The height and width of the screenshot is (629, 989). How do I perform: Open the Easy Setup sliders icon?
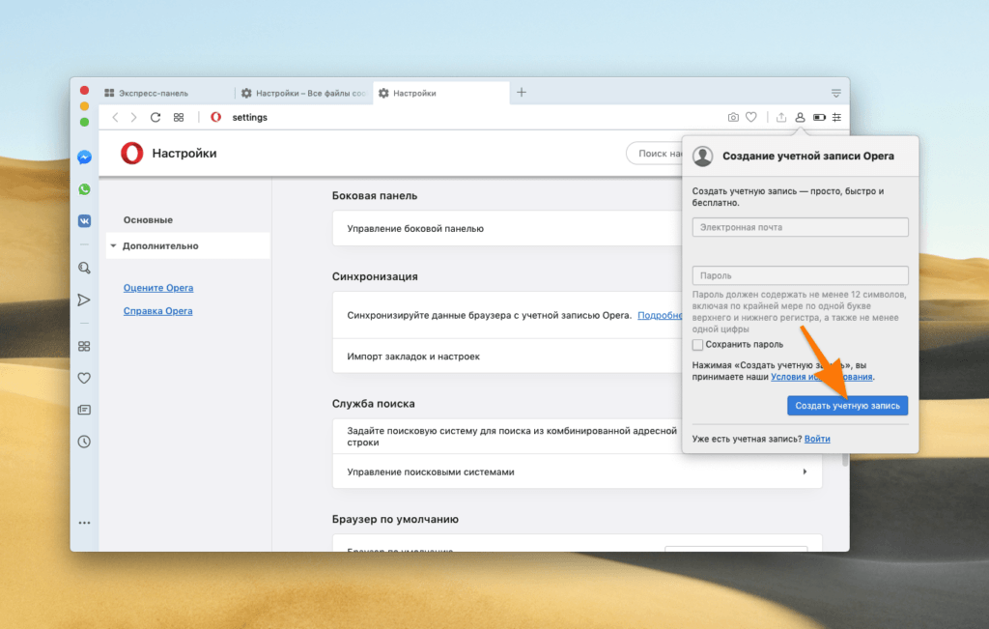[x=837, y=117]
